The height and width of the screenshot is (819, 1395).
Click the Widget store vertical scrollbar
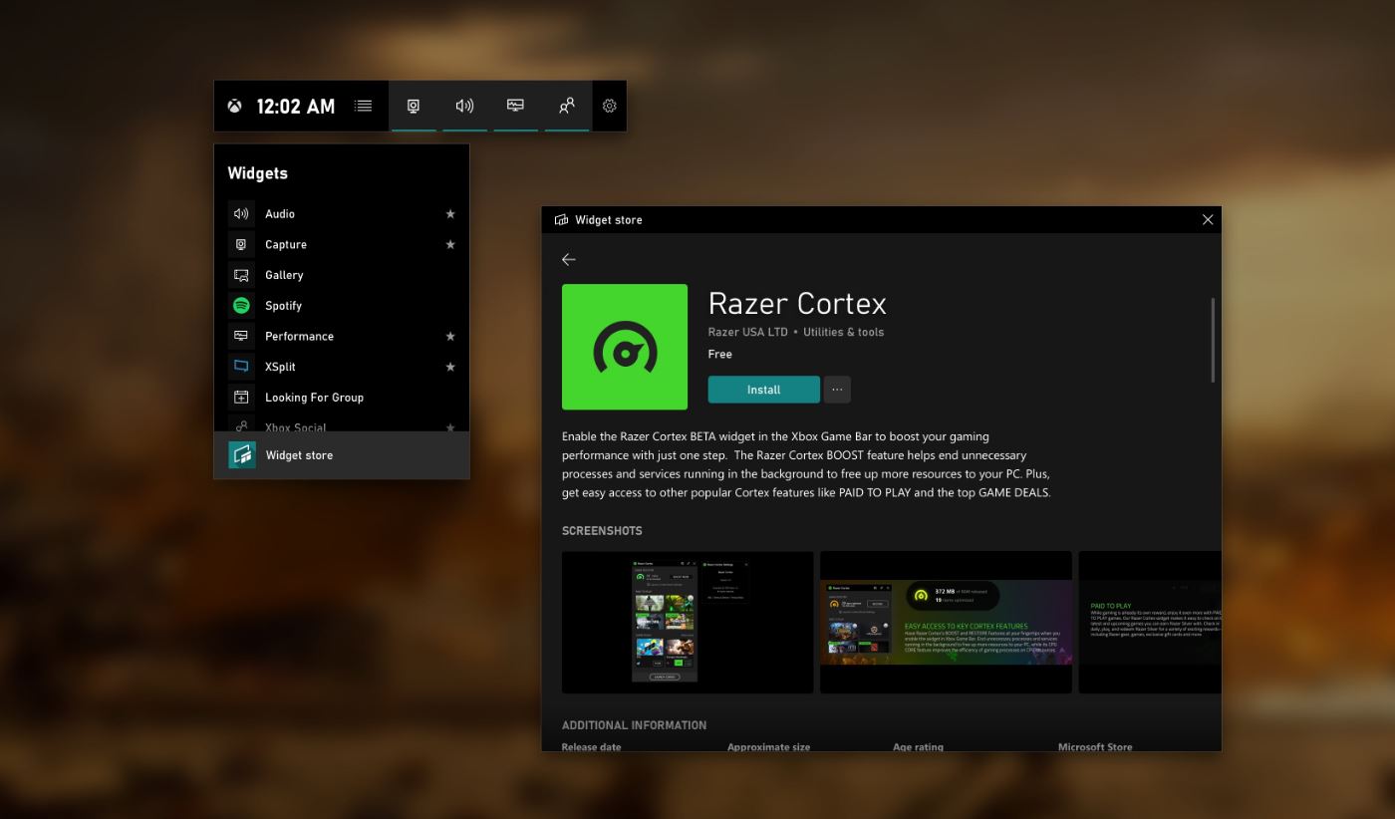click(x=1213, y=339)
